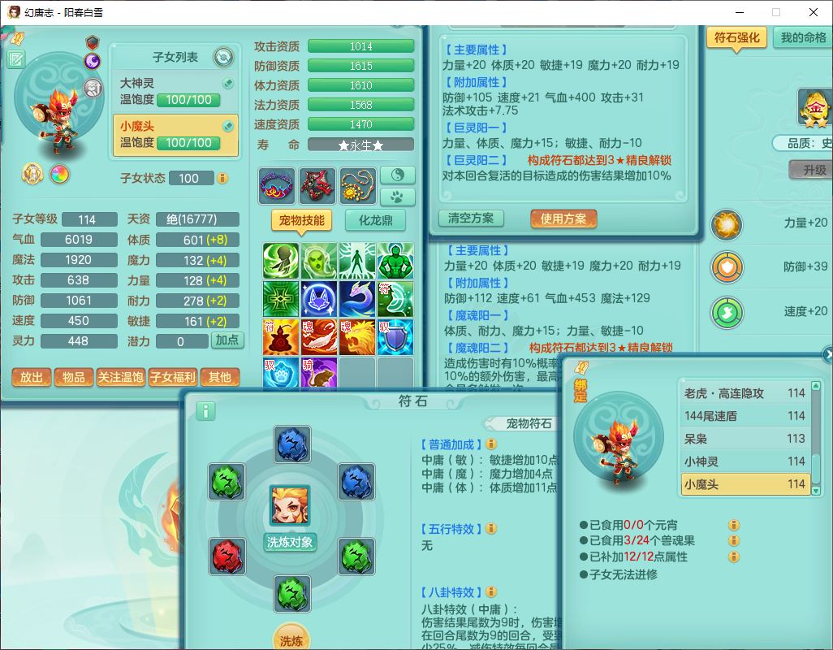The height and width of the screenshot is (650, 833).
Task: Click the top blue rune stone
Action: click(293, 444)
